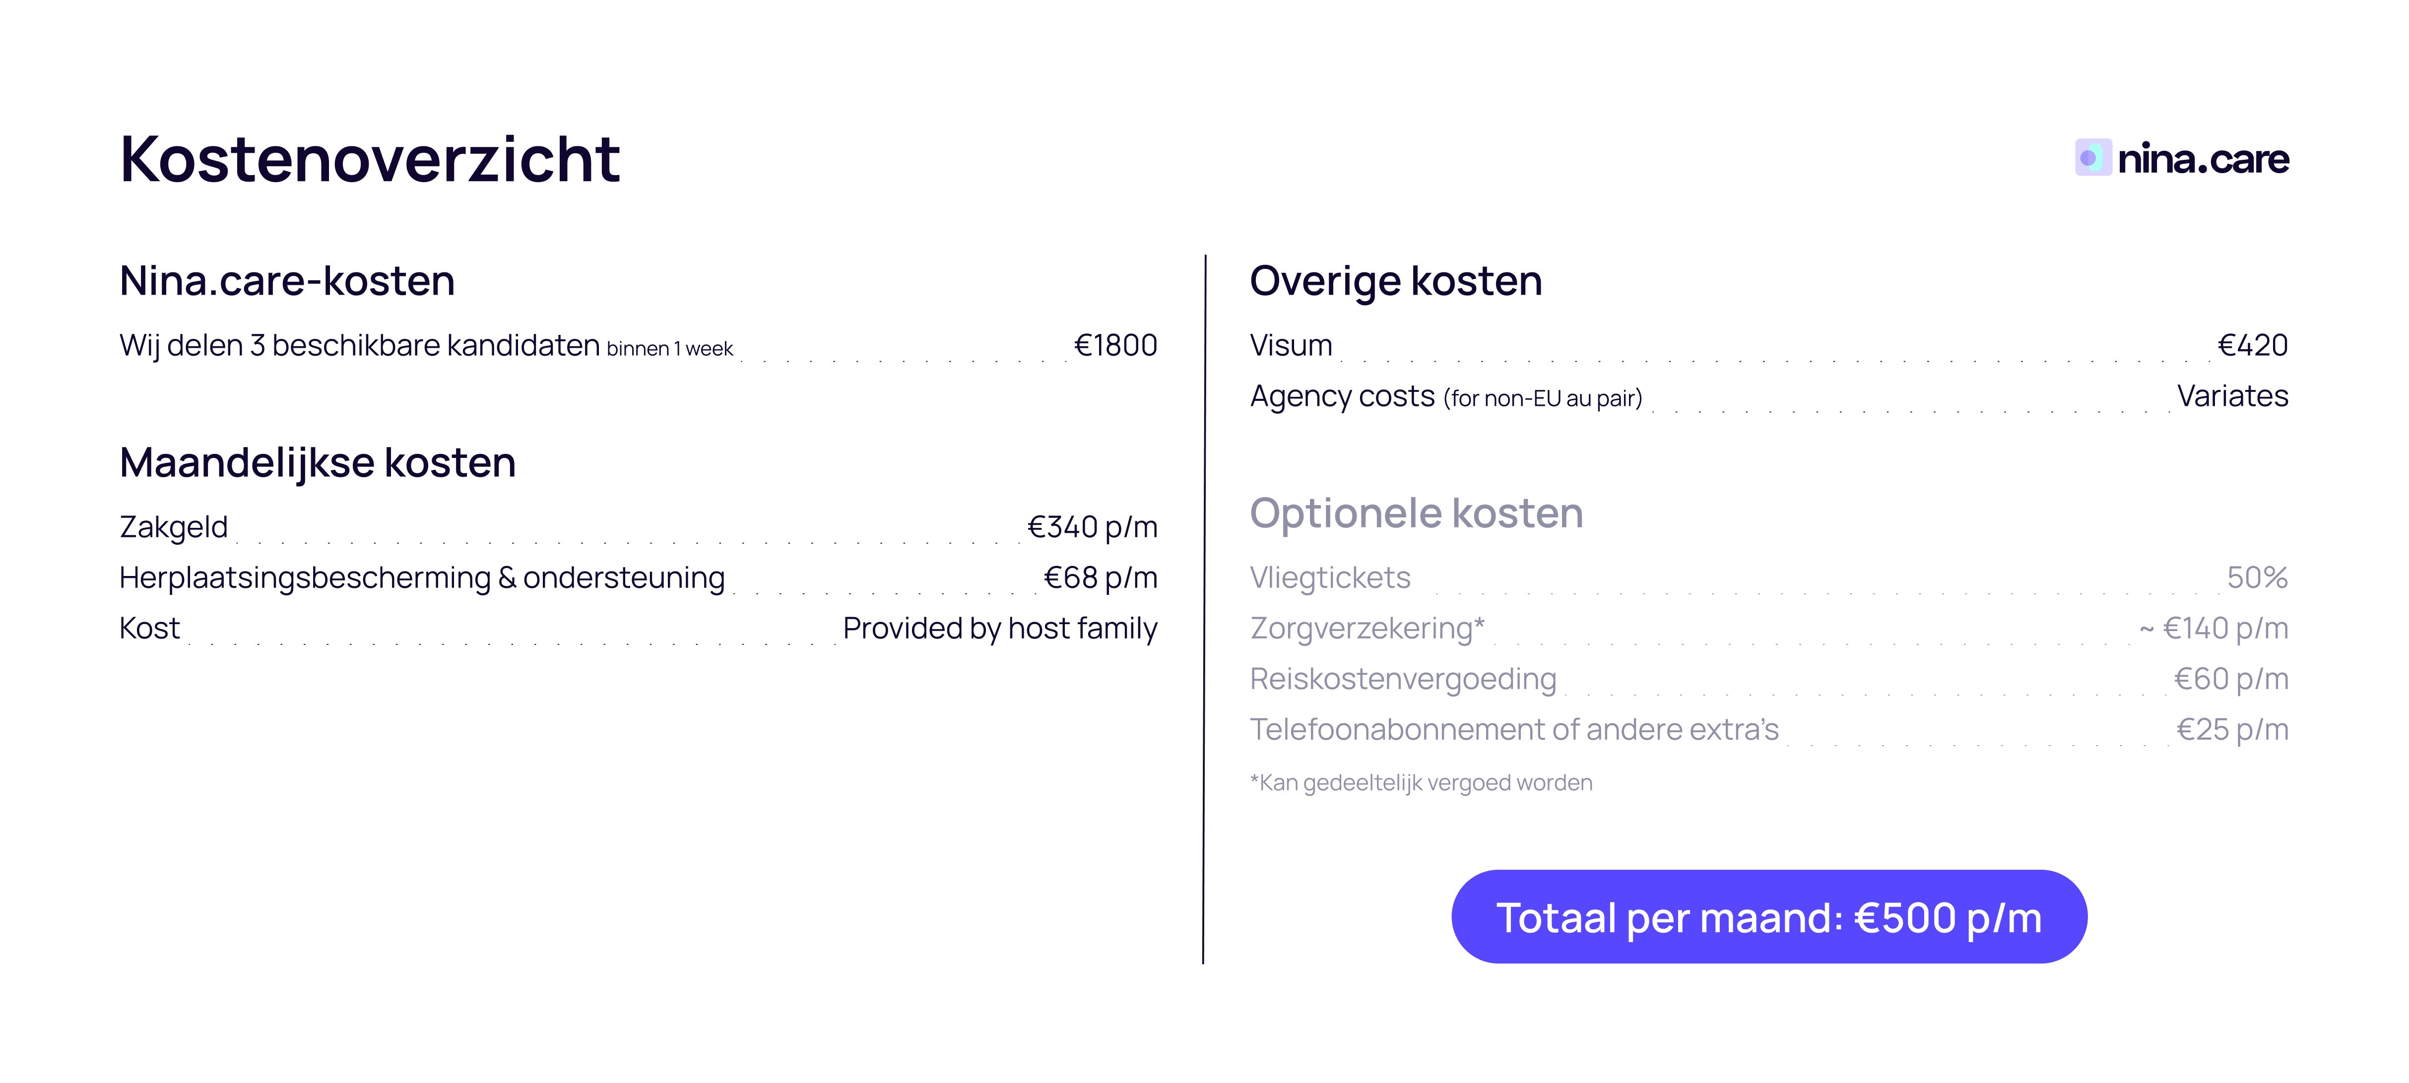Click the Telefoonabonnement of andere extra's label
2409x1083 pixels.
pyautogui.click(x=1513, y=729)
